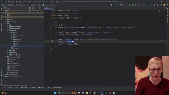Image resolution: width=169 pixels, height=95 pixels.
Task: Expand the services folder
Action: (x=12, y=41)
